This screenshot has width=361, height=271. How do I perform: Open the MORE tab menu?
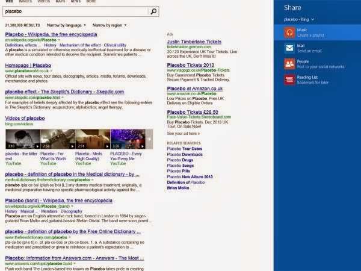coord(91,1)
